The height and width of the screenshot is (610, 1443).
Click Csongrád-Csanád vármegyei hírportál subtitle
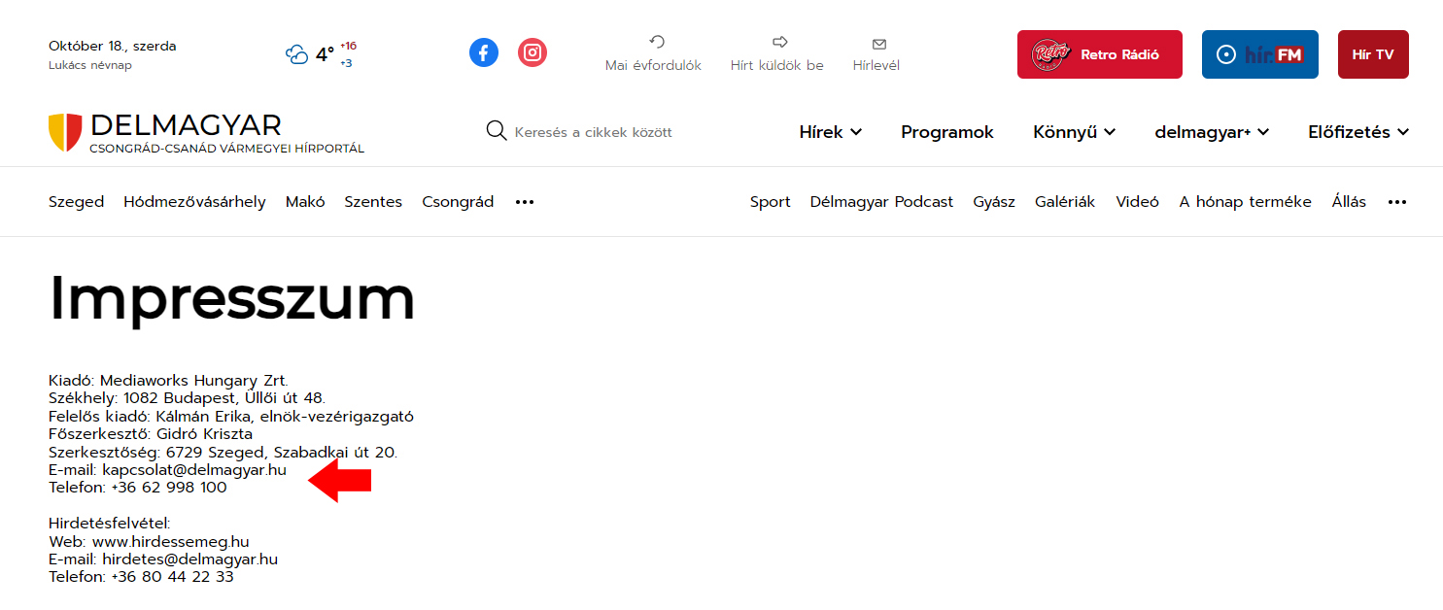coord(226,149)
